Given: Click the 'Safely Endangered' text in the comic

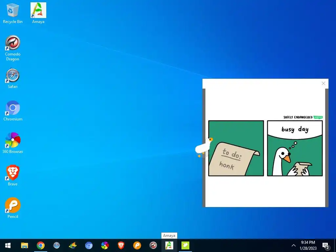Looking at the screenshot, I should tap(298, 117).
